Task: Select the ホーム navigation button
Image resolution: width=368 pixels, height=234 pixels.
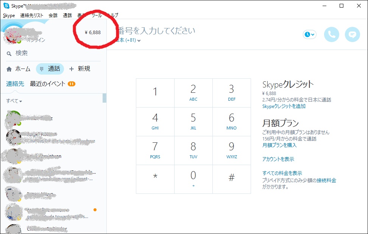Action: click(x=18, y=69)
